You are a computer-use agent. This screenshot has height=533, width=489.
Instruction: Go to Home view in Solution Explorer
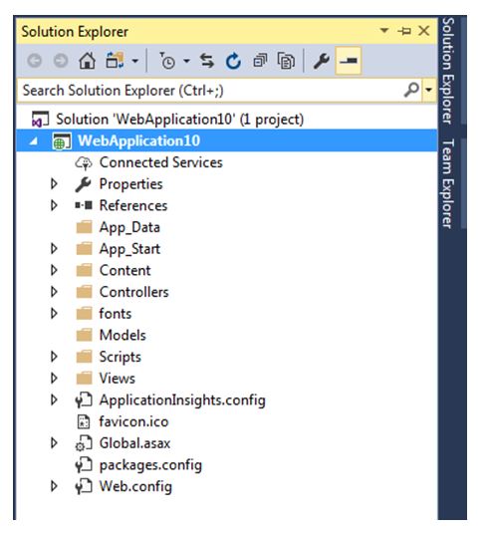pyautogui.click(x=87, y=61)
